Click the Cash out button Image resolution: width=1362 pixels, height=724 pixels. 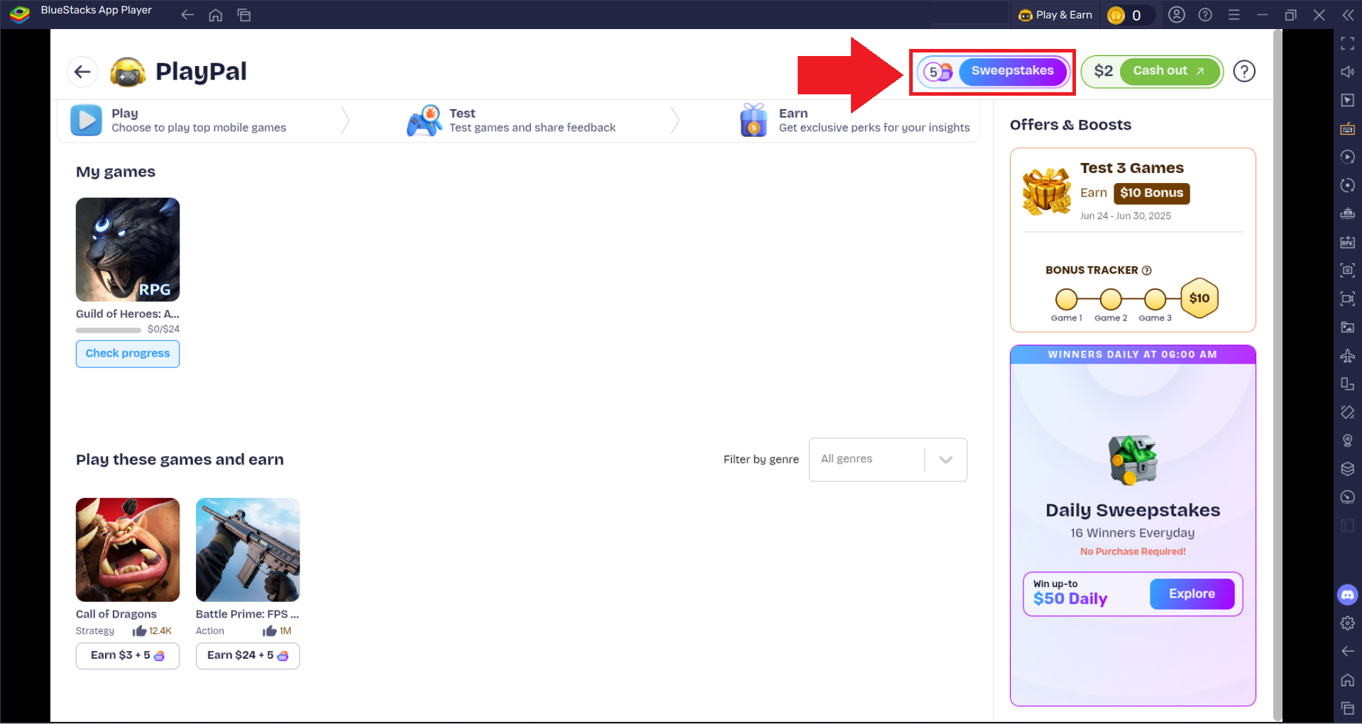(1169, 71)
